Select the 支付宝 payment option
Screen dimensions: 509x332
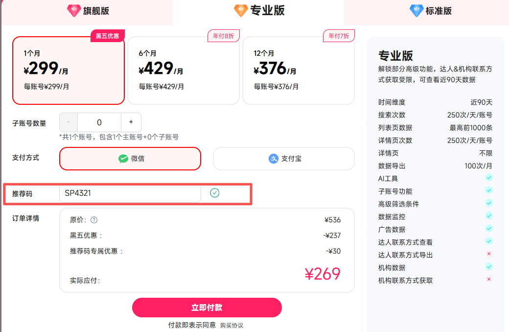[284, 158]
